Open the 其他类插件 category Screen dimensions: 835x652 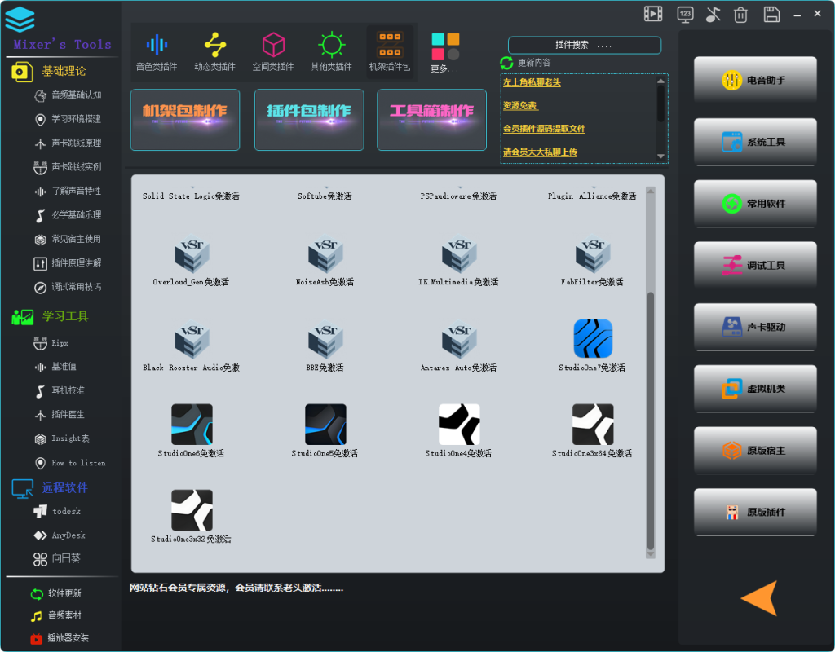(x=331, y=52)
